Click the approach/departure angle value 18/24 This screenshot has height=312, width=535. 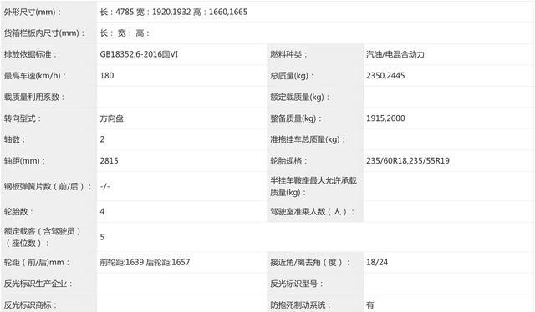pos(377,262)
